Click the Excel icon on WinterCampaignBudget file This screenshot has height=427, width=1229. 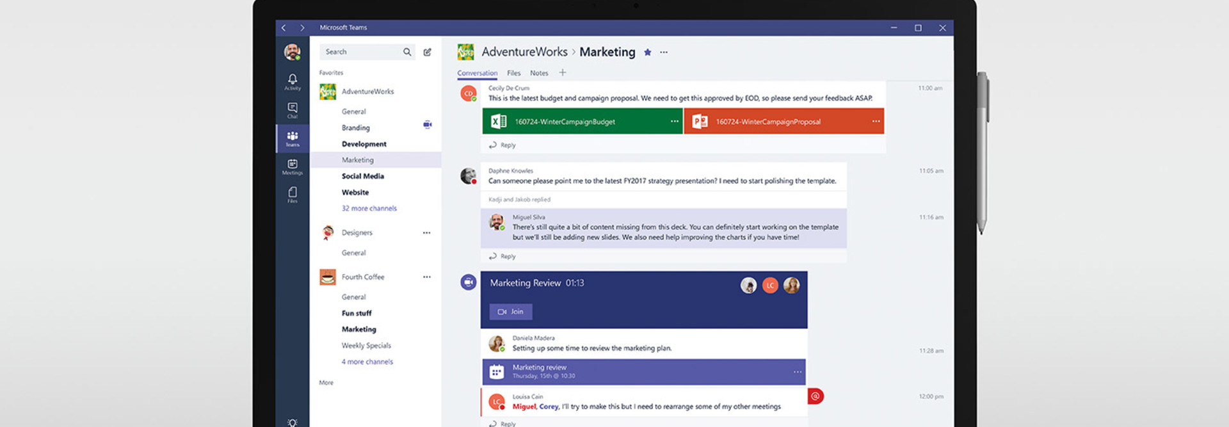[x=499, y=121]
